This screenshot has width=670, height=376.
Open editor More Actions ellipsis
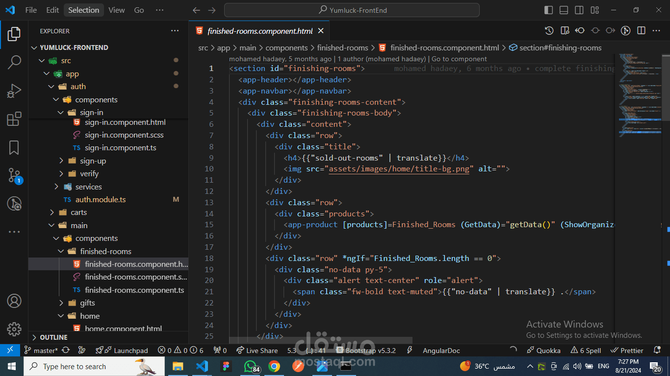[656, 31]
